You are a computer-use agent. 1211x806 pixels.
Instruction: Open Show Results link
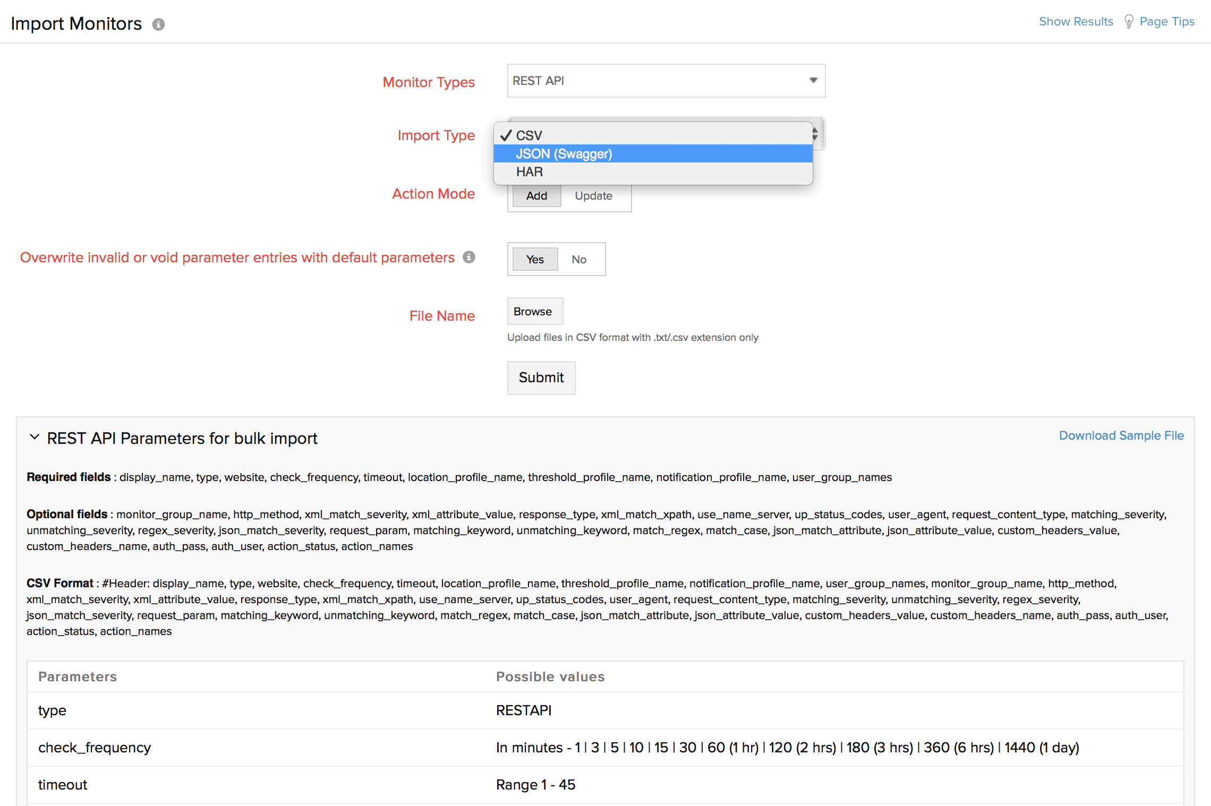point(1076,22)
